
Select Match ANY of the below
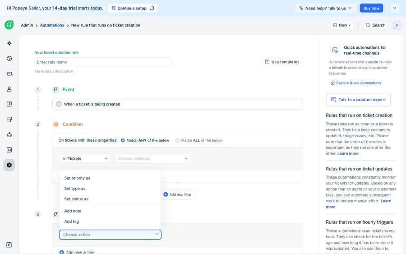[x=145, y=140]
